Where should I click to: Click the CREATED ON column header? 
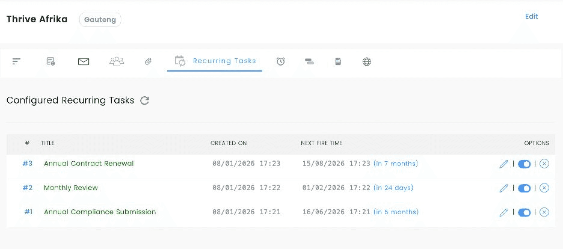(x=229, y=143)
